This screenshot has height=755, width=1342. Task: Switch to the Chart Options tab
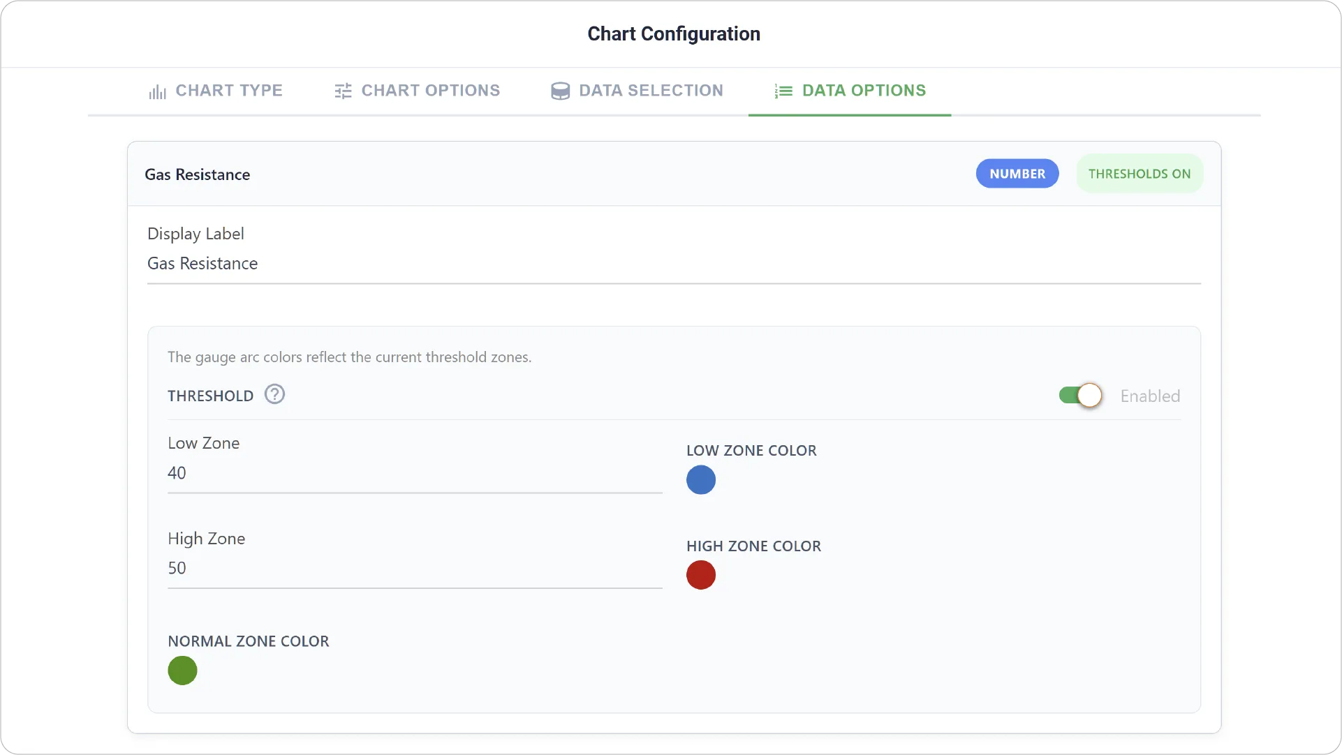point(417,91)
